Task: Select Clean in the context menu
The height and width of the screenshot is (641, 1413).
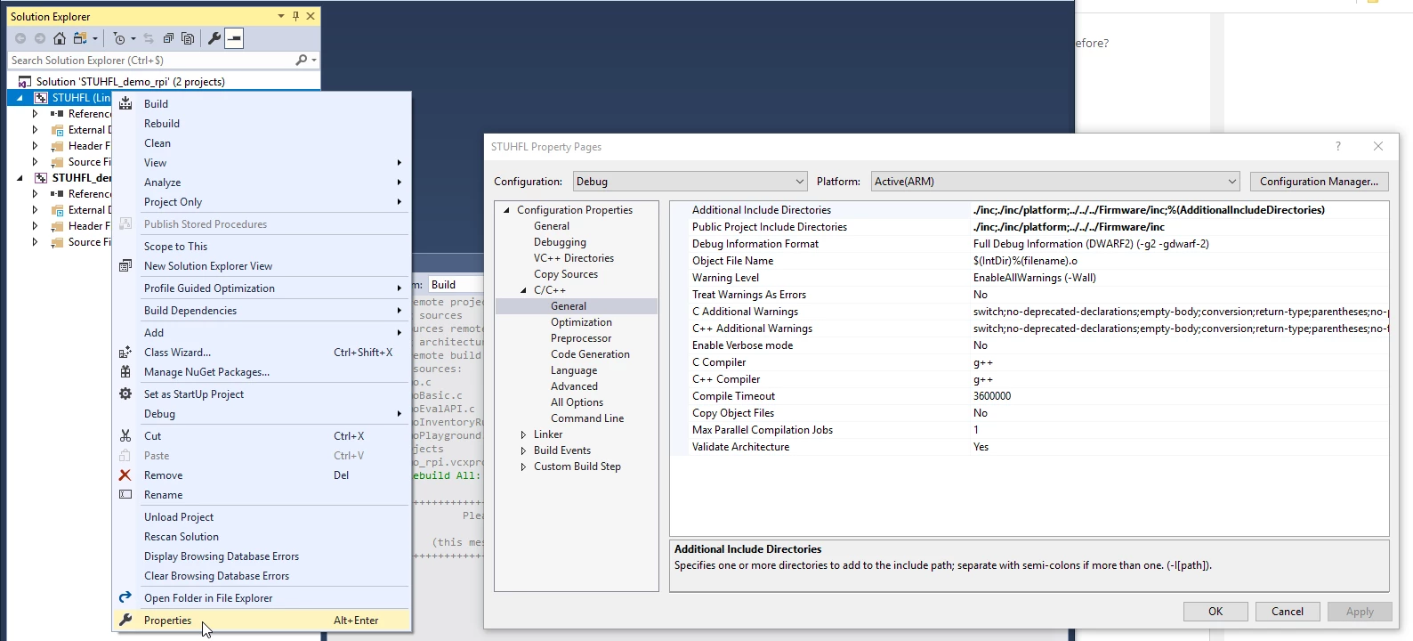Action: point(262,143)
